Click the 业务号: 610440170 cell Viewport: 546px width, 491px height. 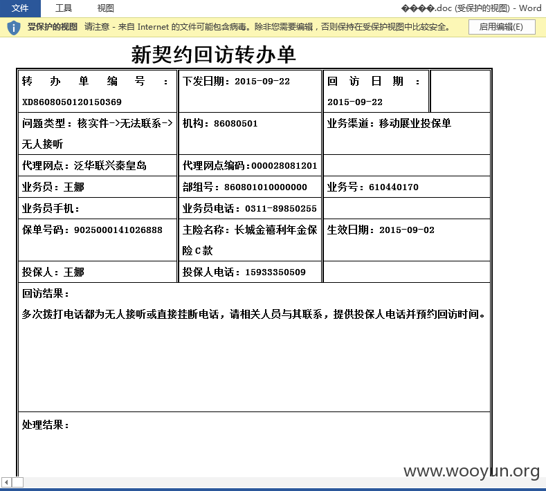click(407, 187)
